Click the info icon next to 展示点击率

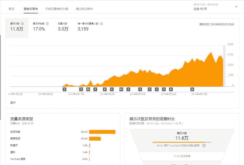47,23
